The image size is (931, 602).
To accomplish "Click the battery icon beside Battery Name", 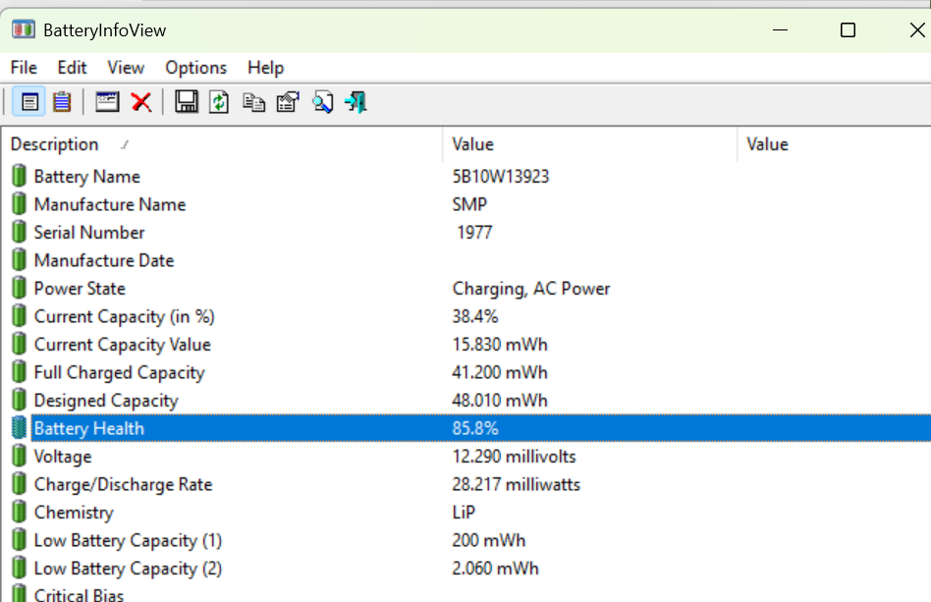I will 19,176.
